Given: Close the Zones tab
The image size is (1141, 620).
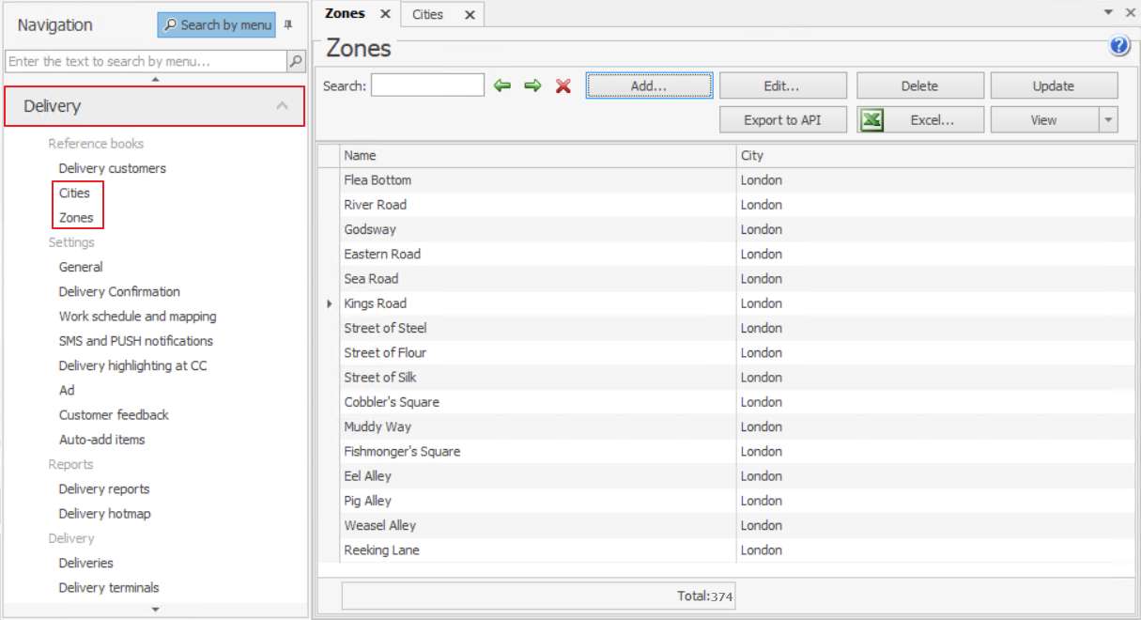Looking at the screenshot, I should [385, 14].
